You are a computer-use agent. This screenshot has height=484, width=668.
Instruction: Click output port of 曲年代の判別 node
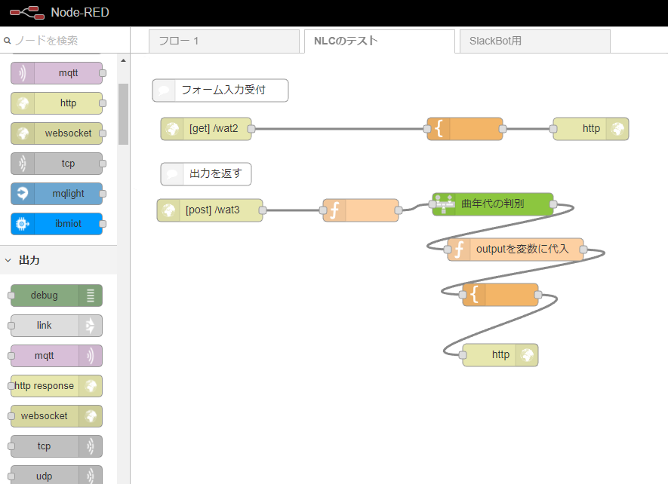[553, 204]
